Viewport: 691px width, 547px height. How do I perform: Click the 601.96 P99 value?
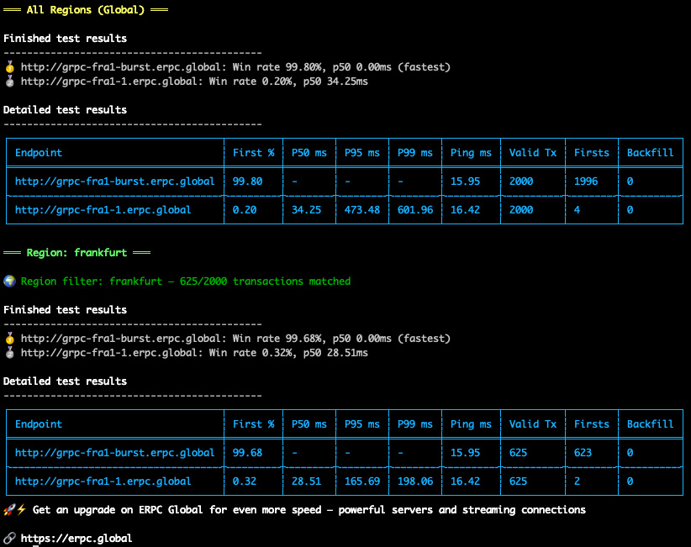415,210
